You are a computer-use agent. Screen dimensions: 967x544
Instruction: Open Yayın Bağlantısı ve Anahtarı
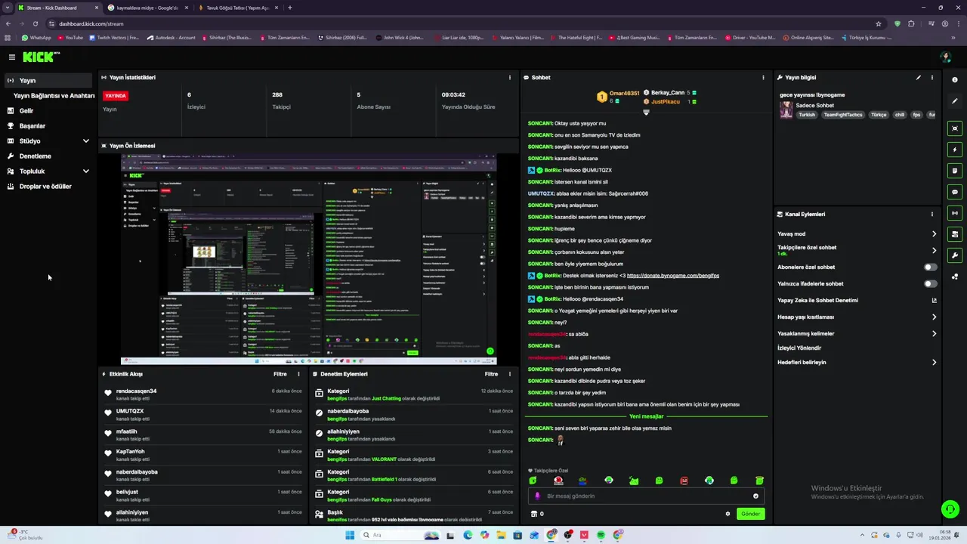54,96
